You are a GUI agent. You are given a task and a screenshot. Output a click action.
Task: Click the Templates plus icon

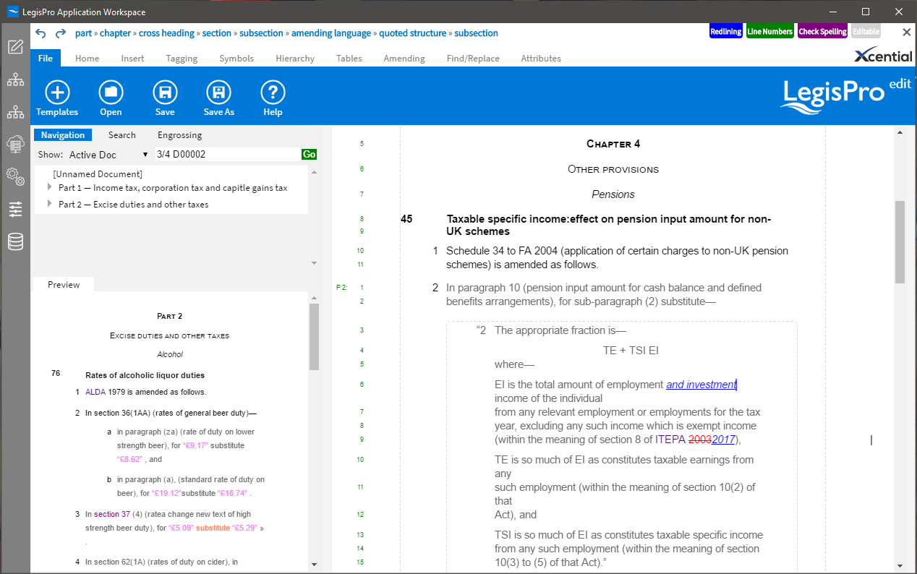tap(57, 93)
